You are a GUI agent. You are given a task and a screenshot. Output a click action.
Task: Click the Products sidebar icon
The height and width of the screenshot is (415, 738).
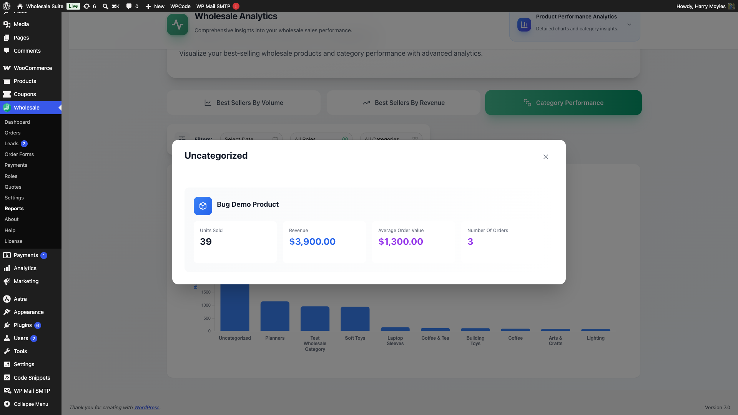7,81
